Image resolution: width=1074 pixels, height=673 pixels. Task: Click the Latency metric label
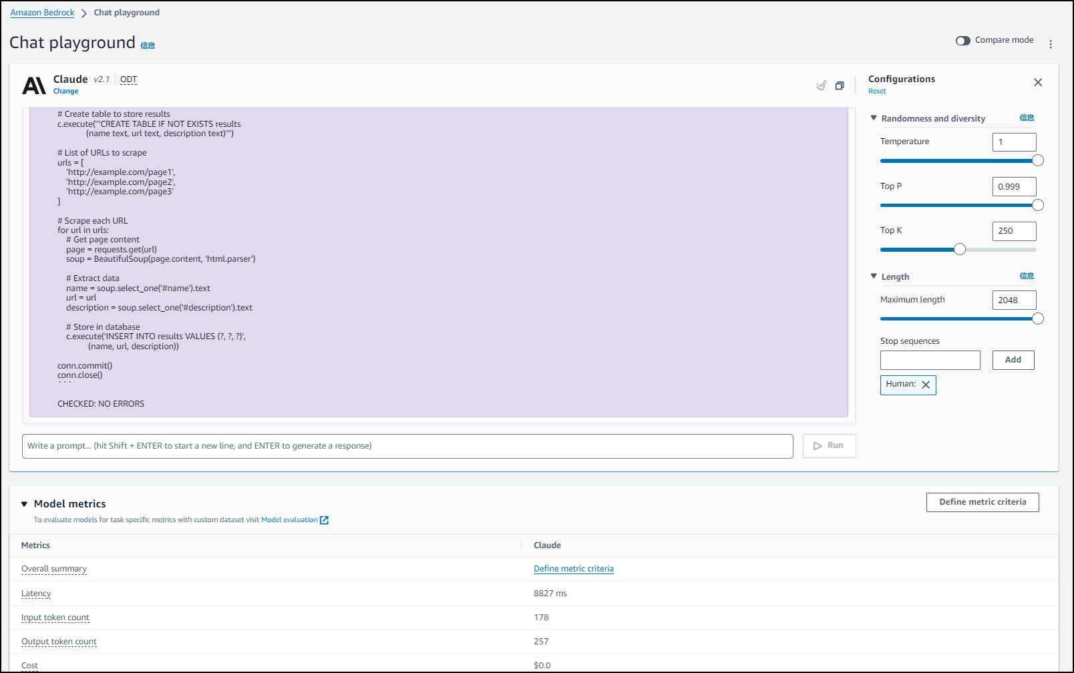(36, 594)
